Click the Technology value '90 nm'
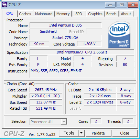Image resolution: width=140 pixels, height=139 pixels. [x=39, y=44]
